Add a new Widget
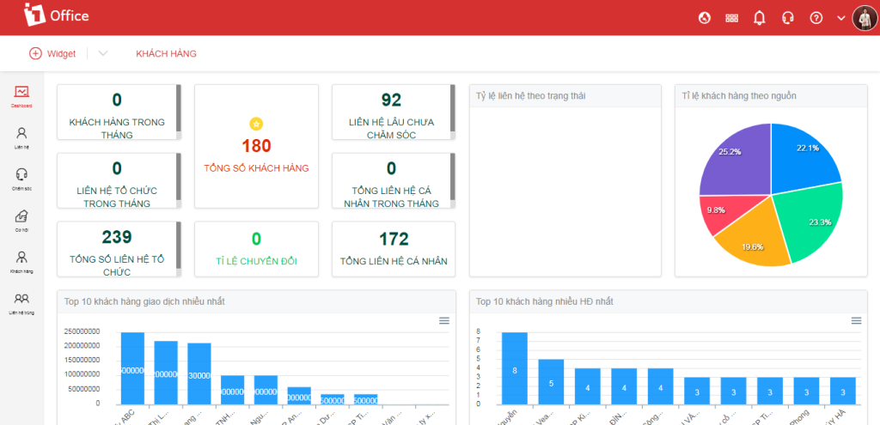The height and width of the screenshot is (425, 880). click(52, 54)
